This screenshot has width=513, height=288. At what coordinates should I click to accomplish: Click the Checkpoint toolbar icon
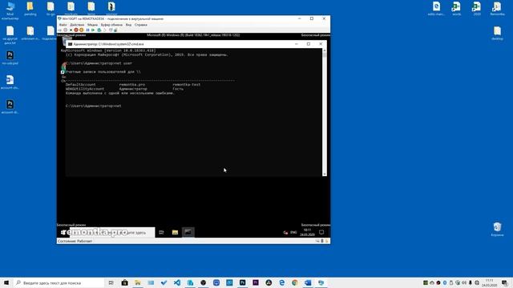99,30
